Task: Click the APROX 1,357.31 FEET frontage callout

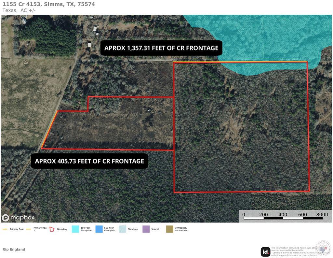Action: click(x=161, y=48)
